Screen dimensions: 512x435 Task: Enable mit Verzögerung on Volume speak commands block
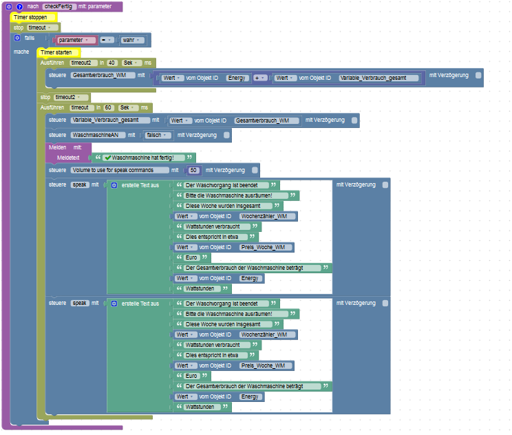255,170
